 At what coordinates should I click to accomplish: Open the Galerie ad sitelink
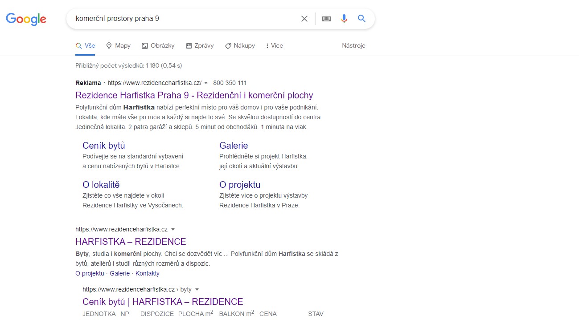click(x=234, y=146)
